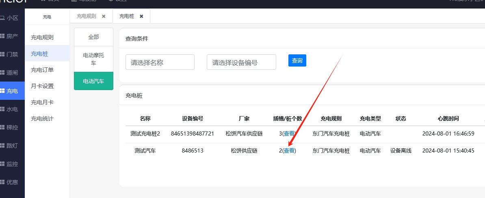Click the 请选择名称 input field

160,62
